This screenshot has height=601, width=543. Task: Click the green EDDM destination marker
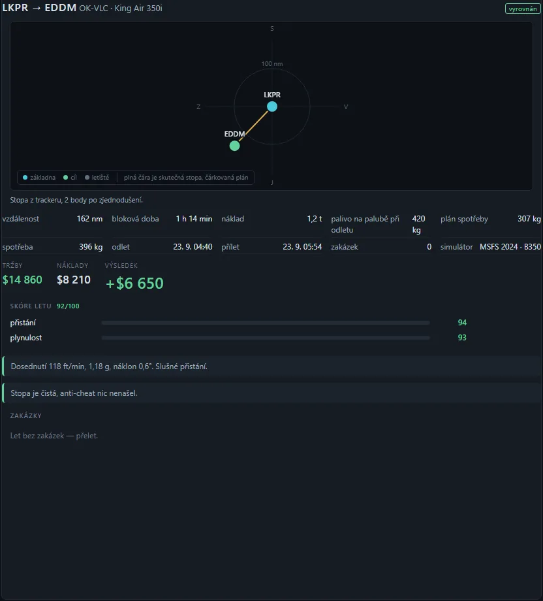coord(234,146)
